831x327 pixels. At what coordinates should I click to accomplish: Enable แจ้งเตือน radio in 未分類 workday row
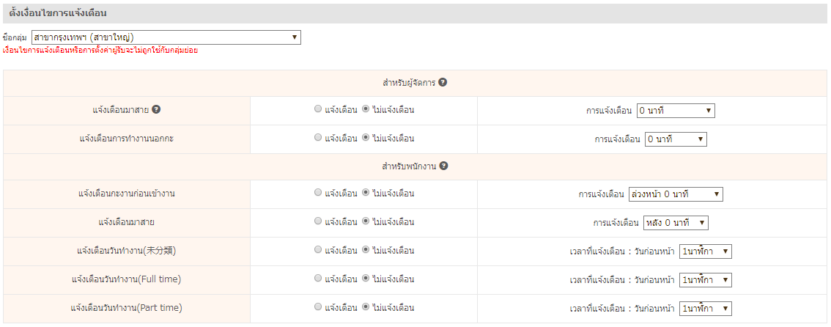(318, 250)
